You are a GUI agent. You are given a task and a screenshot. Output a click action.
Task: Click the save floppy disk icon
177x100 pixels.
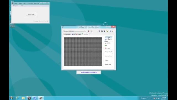[x=105, y=31]
